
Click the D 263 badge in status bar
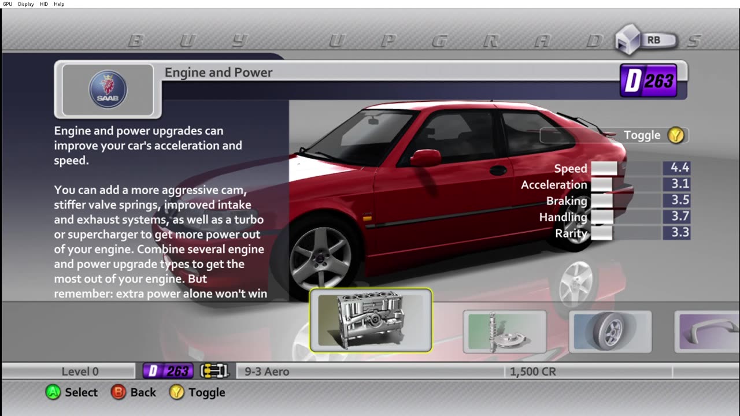click(168, 371)
